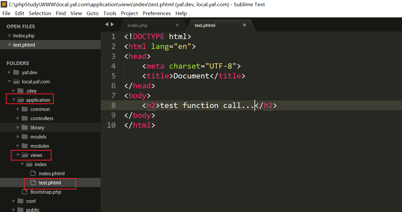Viewport: 402px width, 212px height.
Task: Click the next tab arrow icon
Action: (x=112, y=24)
